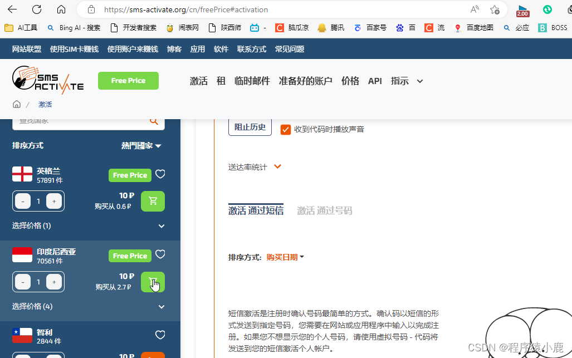Click the browser address bar URL
The width and height of the screenshot is (572, 358).
pos(186,9)
